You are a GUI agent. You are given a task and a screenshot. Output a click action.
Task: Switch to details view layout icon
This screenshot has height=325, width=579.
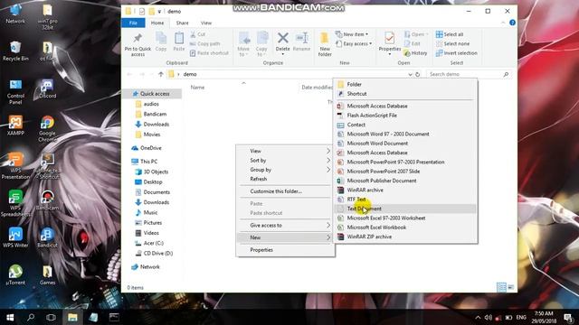tap(501, 287)
